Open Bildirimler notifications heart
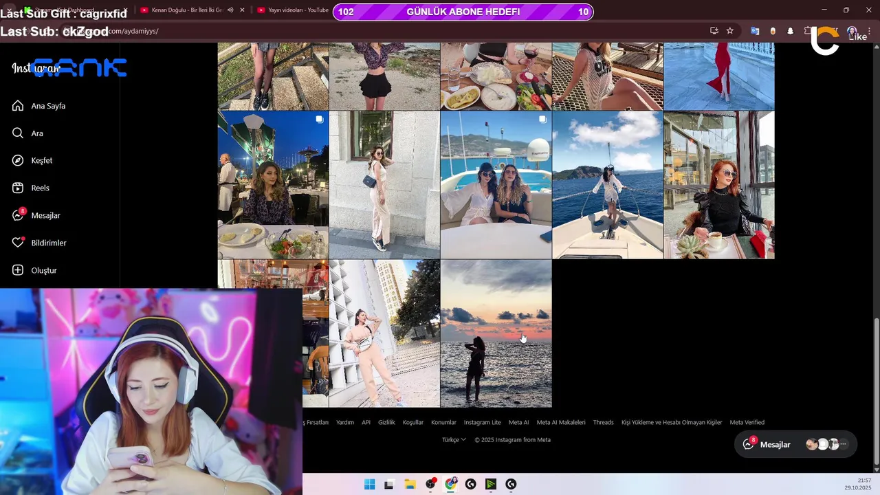Viewport: 880px width, 495px height. 38,243
